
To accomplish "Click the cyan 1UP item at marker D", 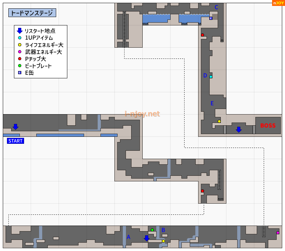I will pyautogui.click(x=211, y=77).
